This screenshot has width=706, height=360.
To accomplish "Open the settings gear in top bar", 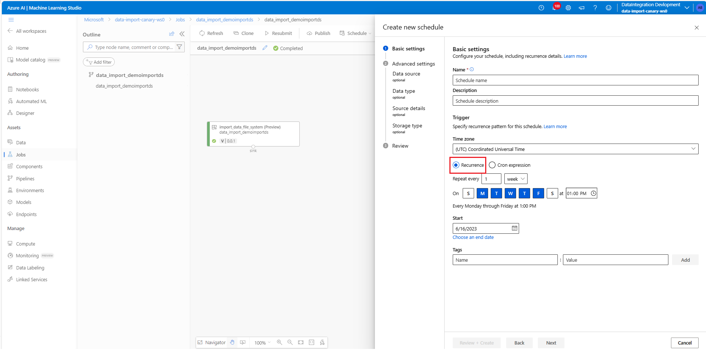I will (568, 8).
